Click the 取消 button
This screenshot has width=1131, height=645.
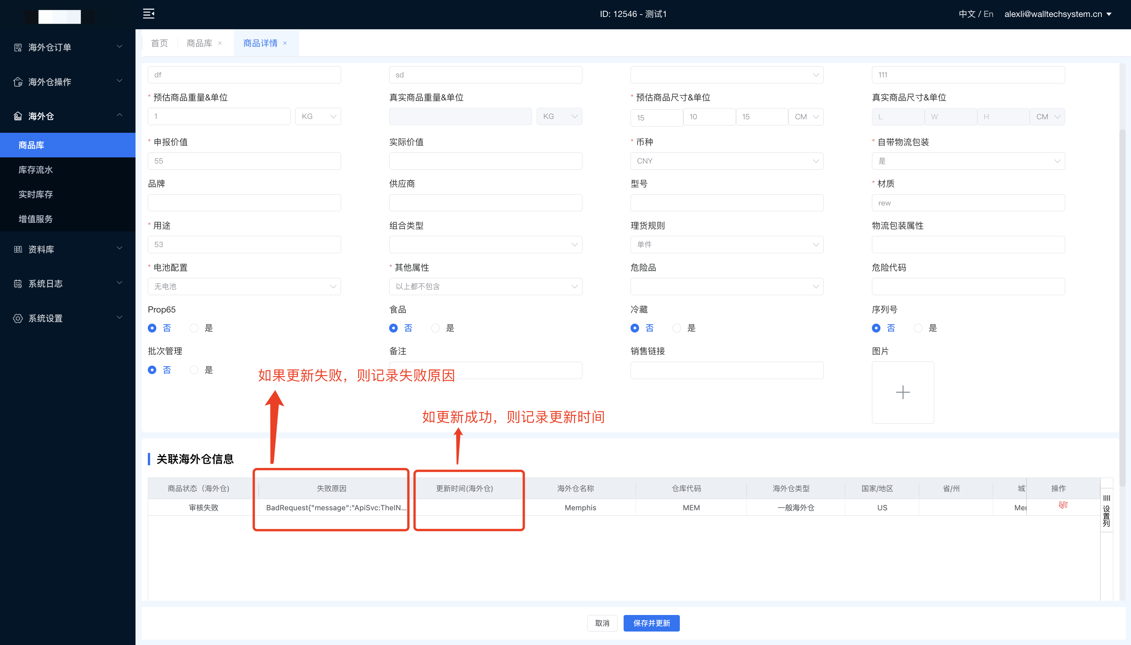[602, 623]
